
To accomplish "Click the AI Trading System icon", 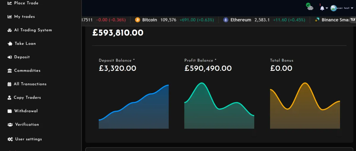I will pyautogui.click(x=9, y=30).
